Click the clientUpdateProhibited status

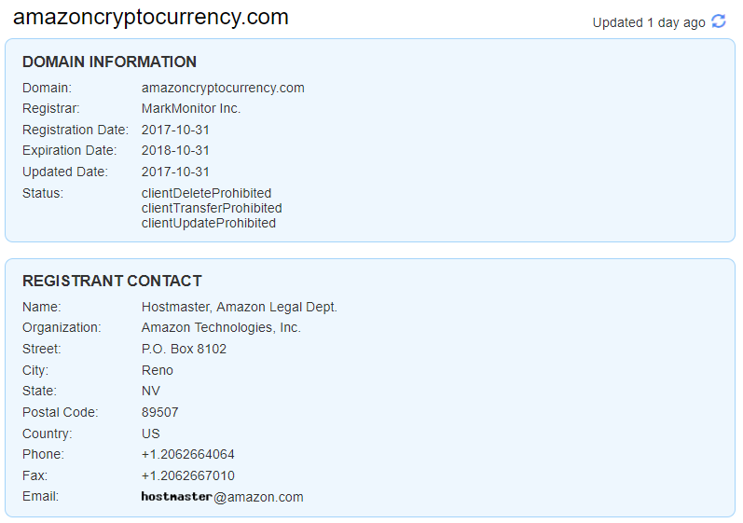point(209,223)
